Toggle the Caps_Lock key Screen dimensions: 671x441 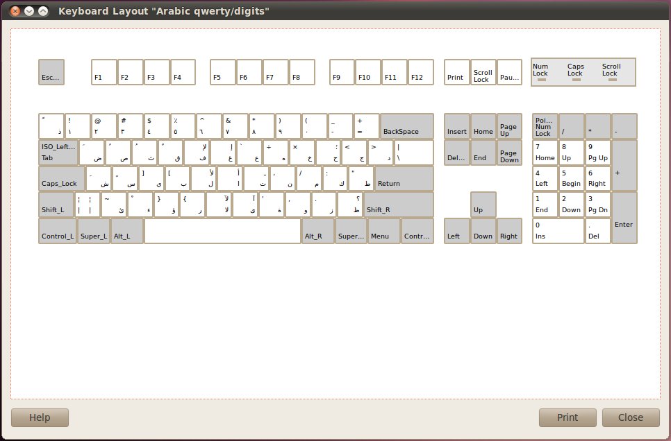(61, 178)
